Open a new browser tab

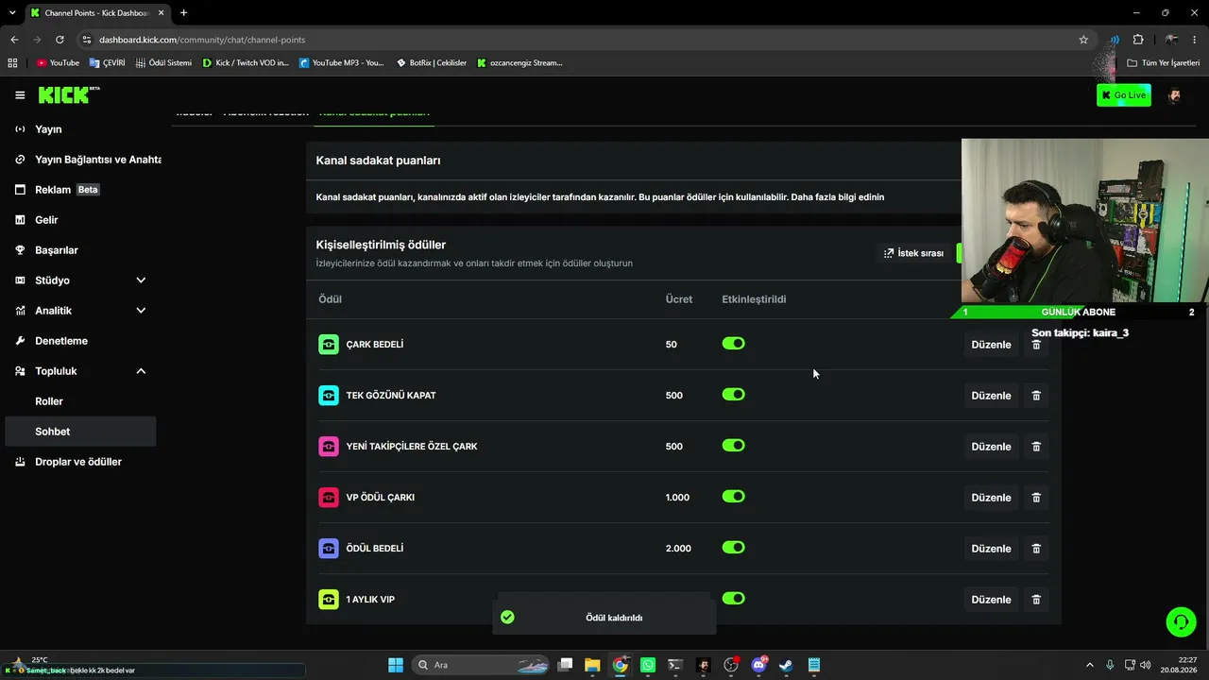pos(183,13)
